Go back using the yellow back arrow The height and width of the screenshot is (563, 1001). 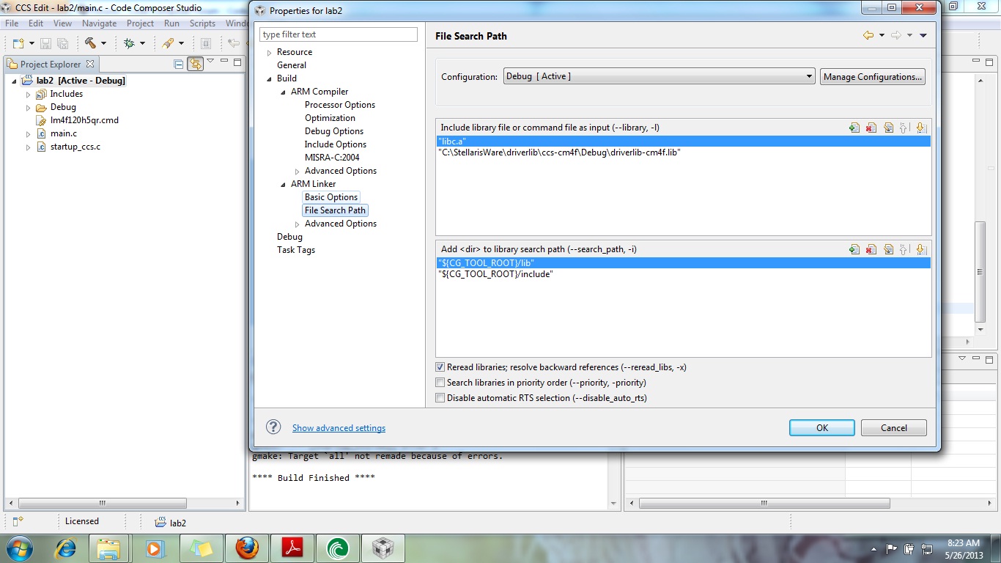tap(868, 35)
